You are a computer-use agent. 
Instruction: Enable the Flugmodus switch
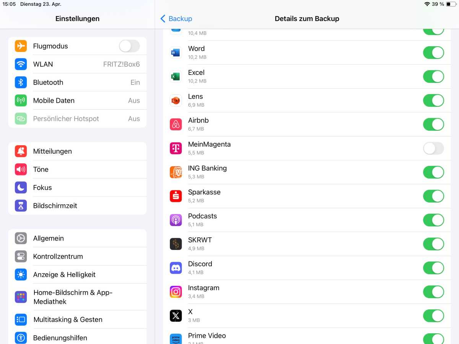129,46
